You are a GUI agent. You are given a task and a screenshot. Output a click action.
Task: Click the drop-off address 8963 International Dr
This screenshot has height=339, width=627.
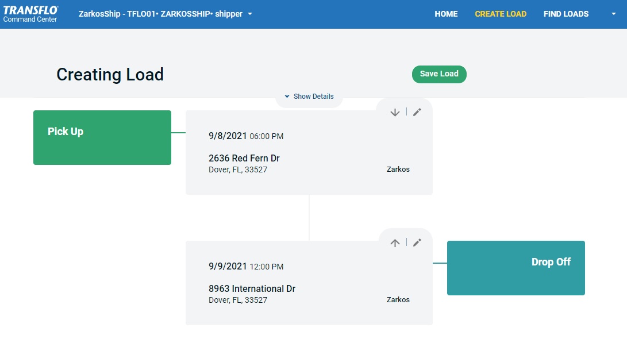252,288
